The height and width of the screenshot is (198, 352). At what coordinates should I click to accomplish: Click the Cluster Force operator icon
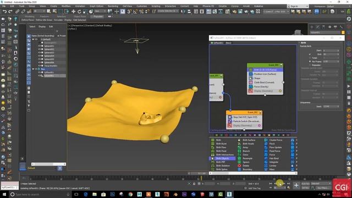pyautogui.click(x=266, y=140)
